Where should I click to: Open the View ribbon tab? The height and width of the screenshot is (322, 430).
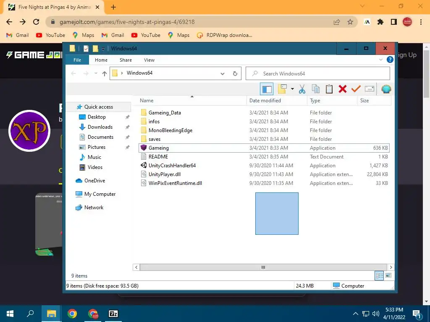[149, 60]
